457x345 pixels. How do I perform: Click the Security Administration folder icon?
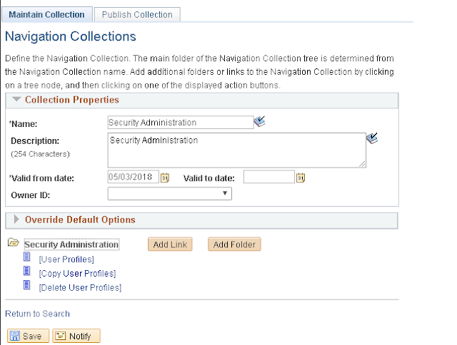coord(13,242)
